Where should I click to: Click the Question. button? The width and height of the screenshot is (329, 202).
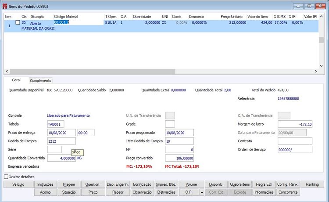click(93, 184)
